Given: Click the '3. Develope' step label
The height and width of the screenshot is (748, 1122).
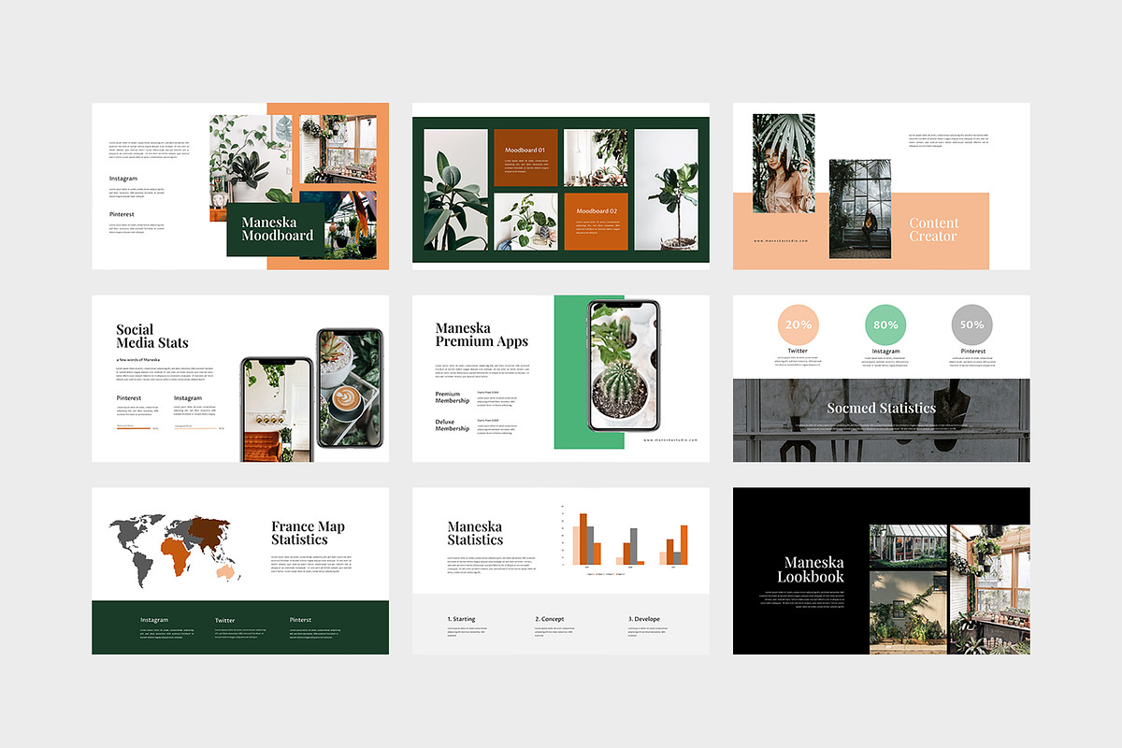Looking at the screenshot, I should click(644, 619).
